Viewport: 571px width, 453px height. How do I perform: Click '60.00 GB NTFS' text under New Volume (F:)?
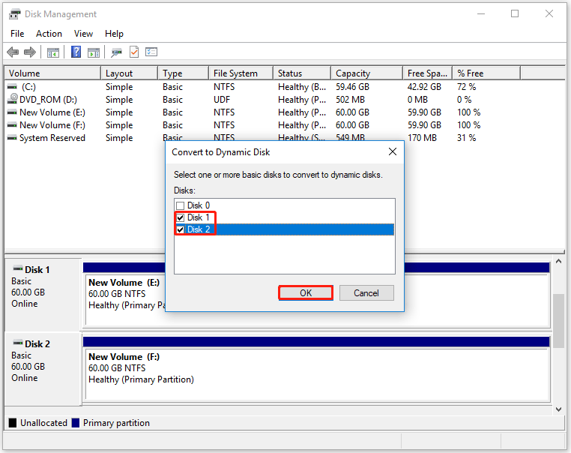117,368
